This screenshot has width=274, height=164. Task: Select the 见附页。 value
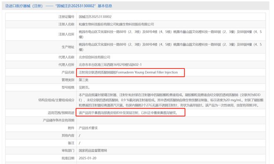[x=84, y=88]
